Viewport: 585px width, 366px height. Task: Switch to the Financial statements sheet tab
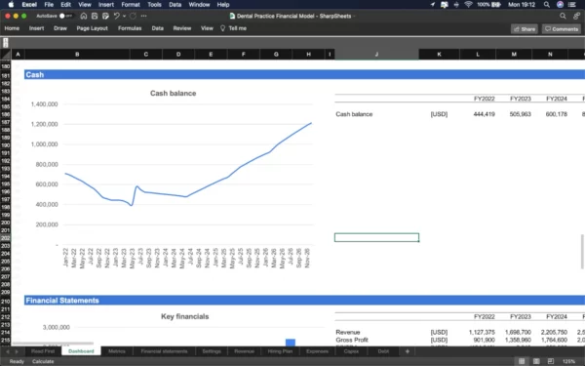164,351
